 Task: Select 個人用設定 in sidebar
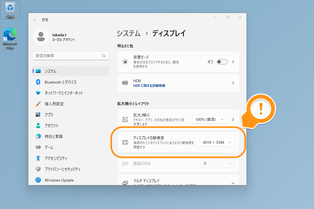coord(71,104)
